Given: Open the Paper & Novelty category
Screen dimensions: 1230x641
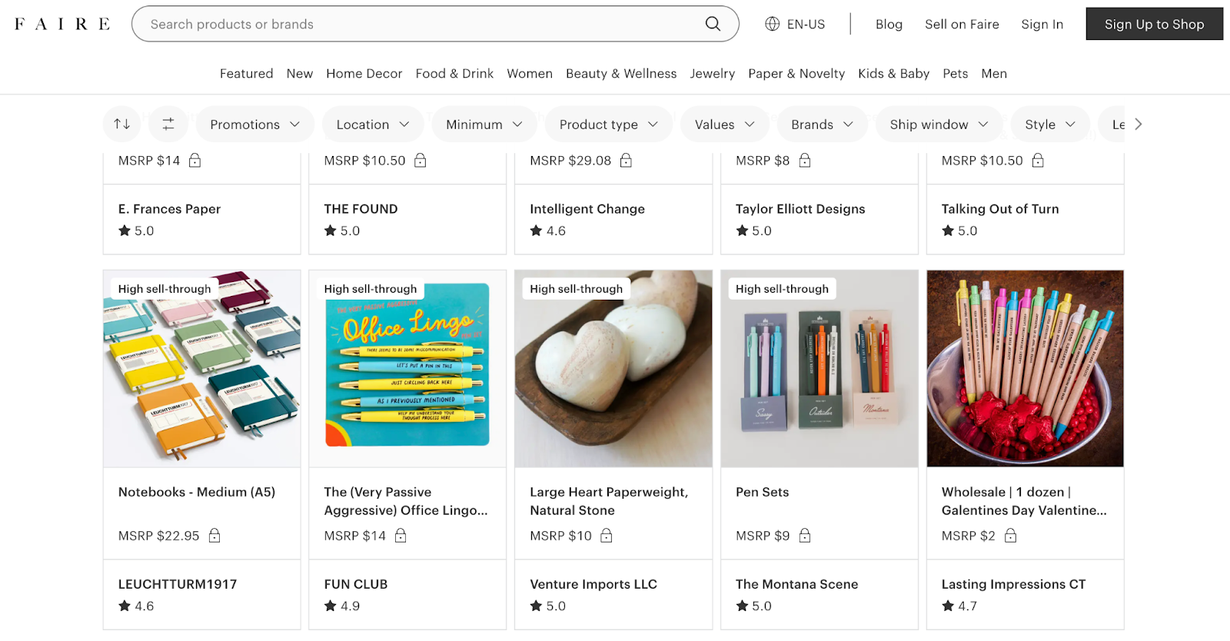Looking at the screenshot, I should 796,74.
